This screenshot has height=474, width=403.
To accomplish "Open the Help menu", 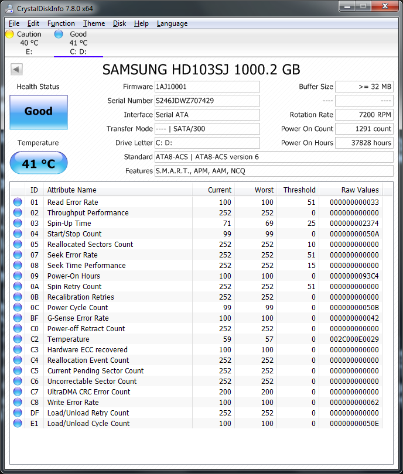I will [x=141, y=23].
